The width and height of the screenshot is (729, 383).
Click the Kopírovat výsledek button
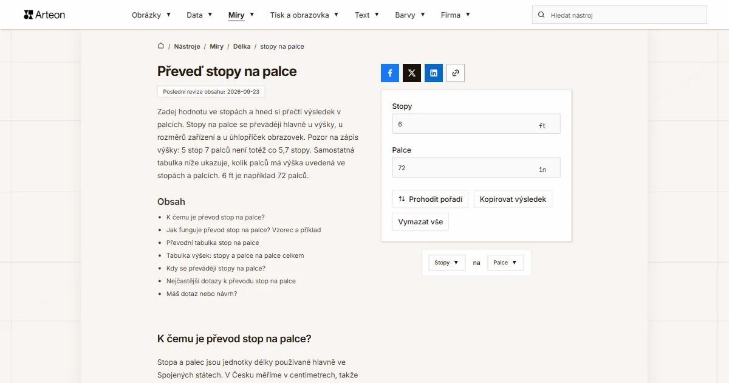coord(513,199)
